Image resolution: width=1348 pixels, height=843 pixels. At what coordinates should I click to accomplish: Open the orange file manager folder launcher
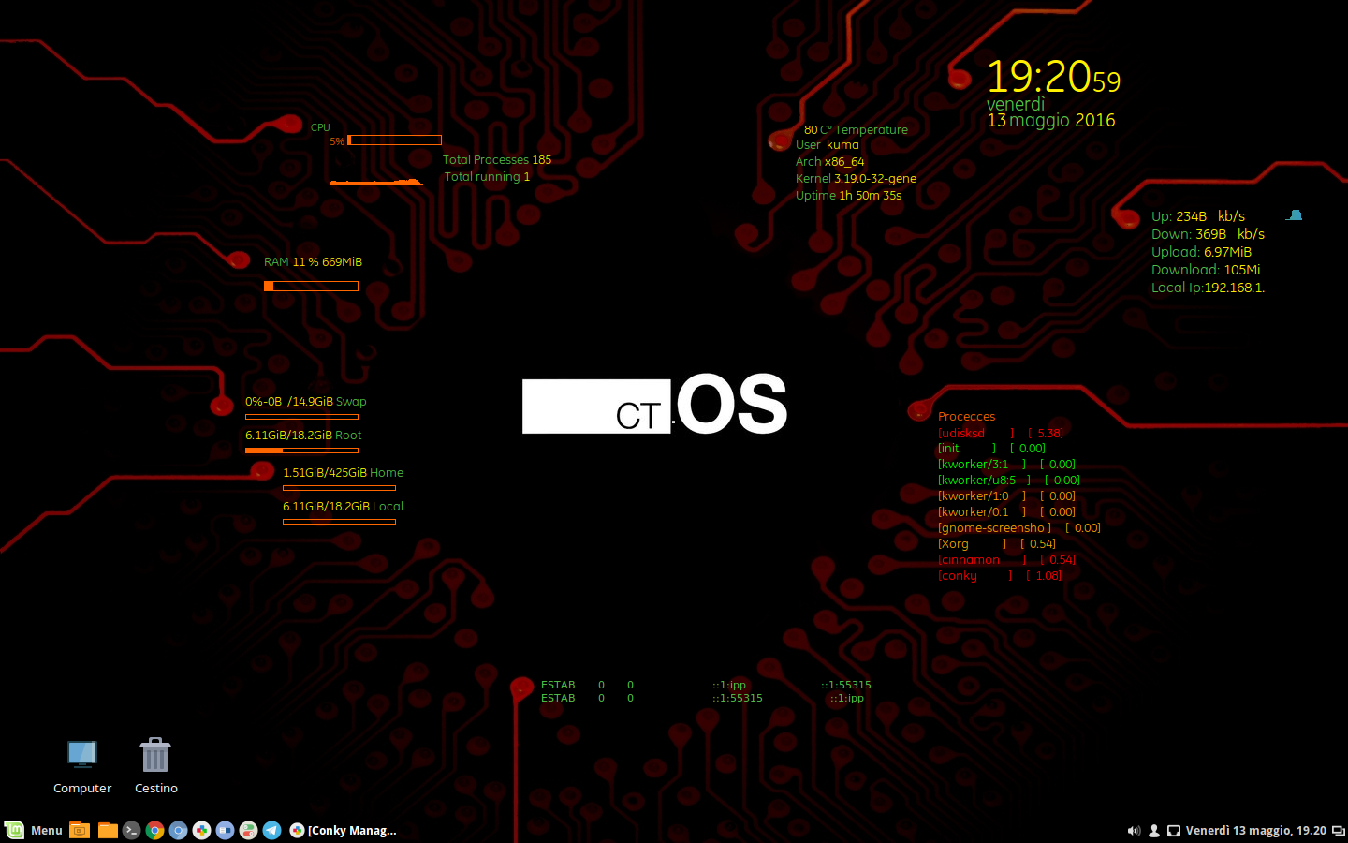click(x=107, y=830)
